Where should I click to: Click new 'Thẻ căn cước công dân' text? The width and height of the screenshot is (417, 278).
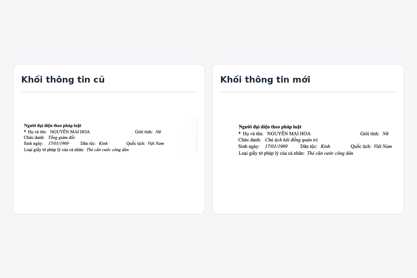click(330, 153)
